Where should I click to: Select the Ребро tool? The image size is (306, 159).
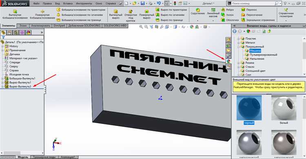tap(227, 9)
